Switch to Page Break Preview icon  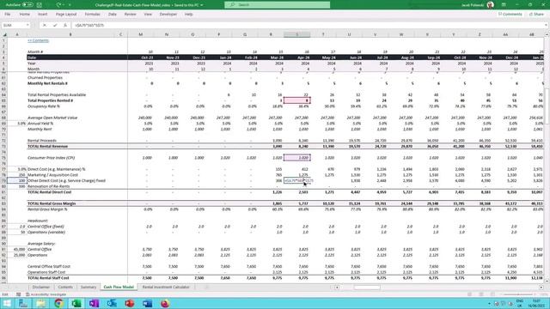pos(492,294)
